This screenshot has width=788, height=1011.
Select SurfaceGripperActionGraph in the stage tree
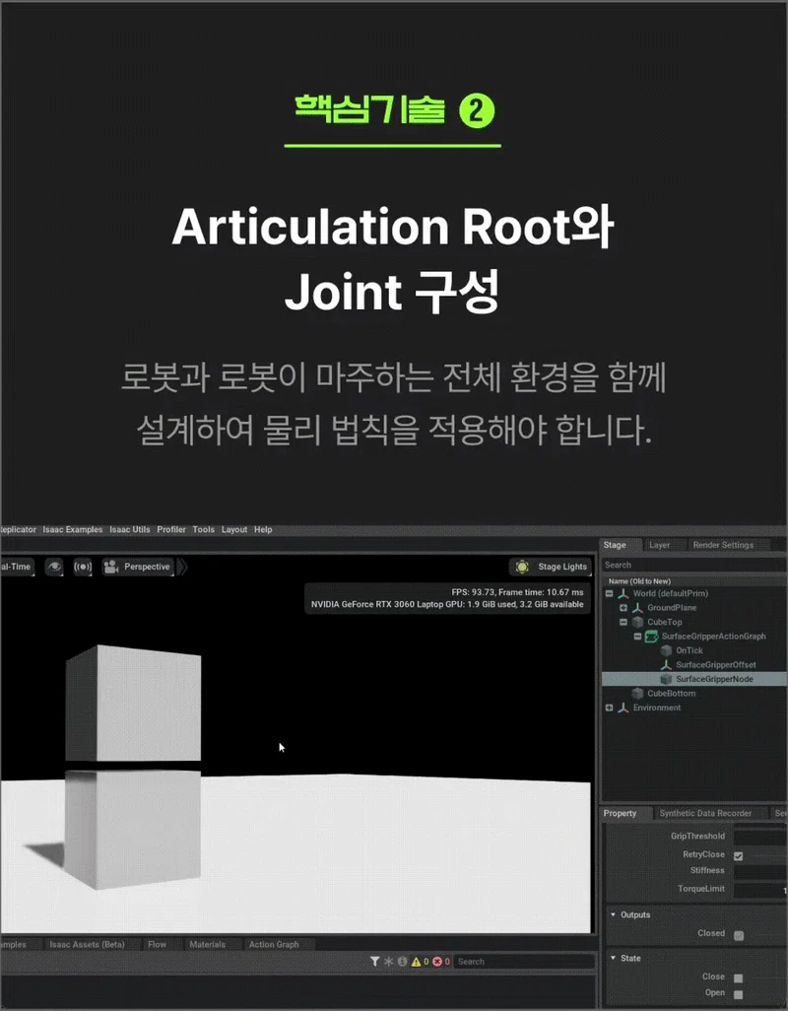(713, 636)
